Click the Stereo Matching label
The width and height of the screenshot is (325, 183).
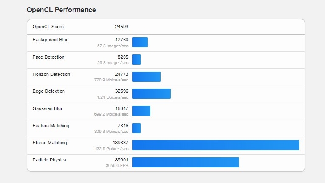(50, 143)
